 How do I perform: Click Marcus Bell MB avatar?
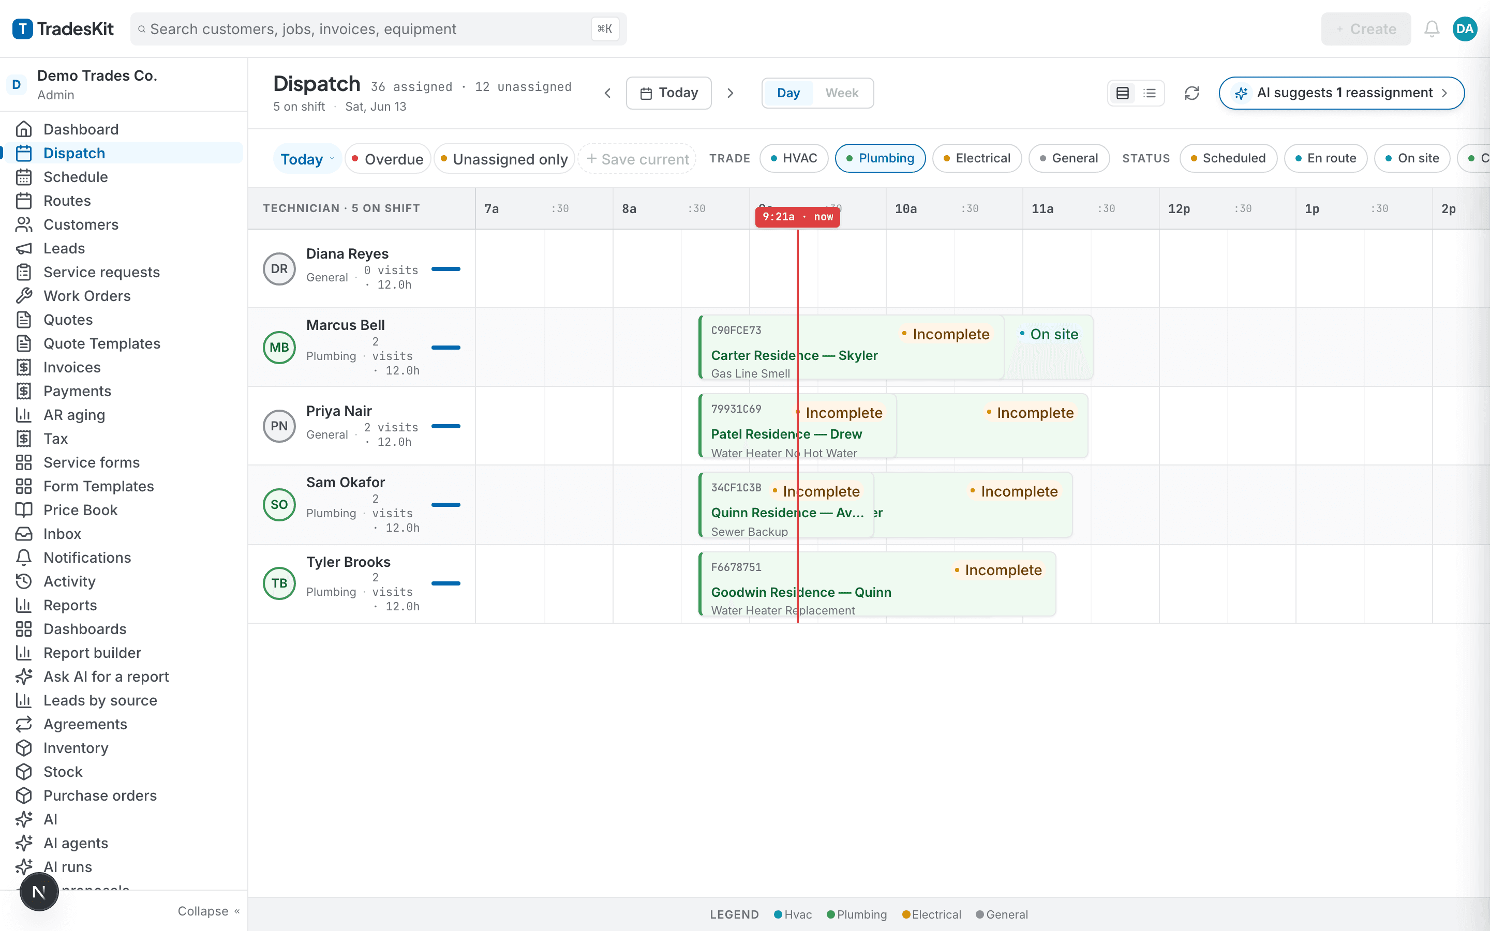pyautogui.click(x=279, y=347)
